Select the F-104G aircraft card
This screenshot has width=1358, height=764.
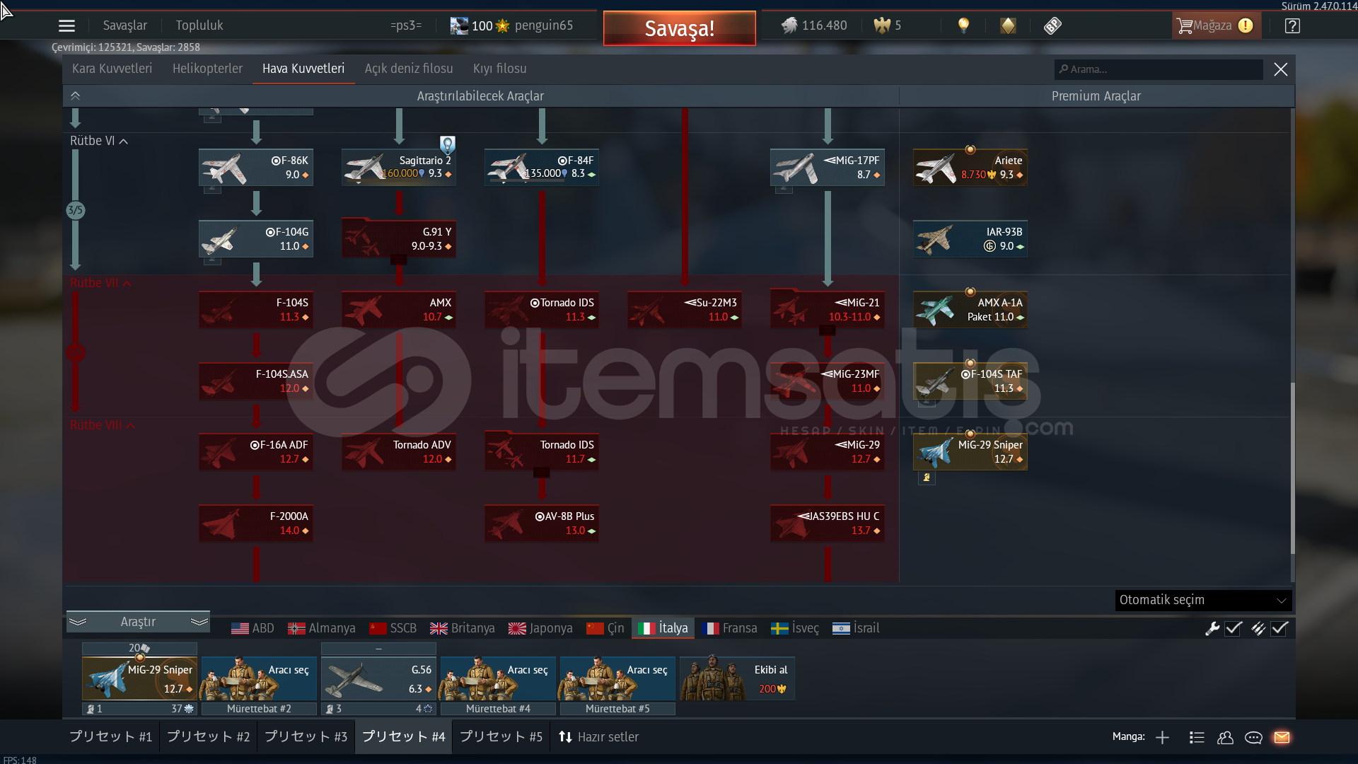(256, 239)
